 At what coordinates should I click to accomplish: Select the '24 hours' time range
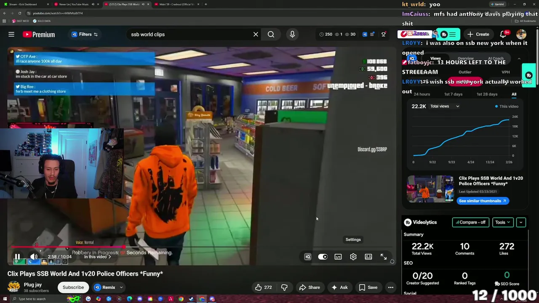(422, 94)
